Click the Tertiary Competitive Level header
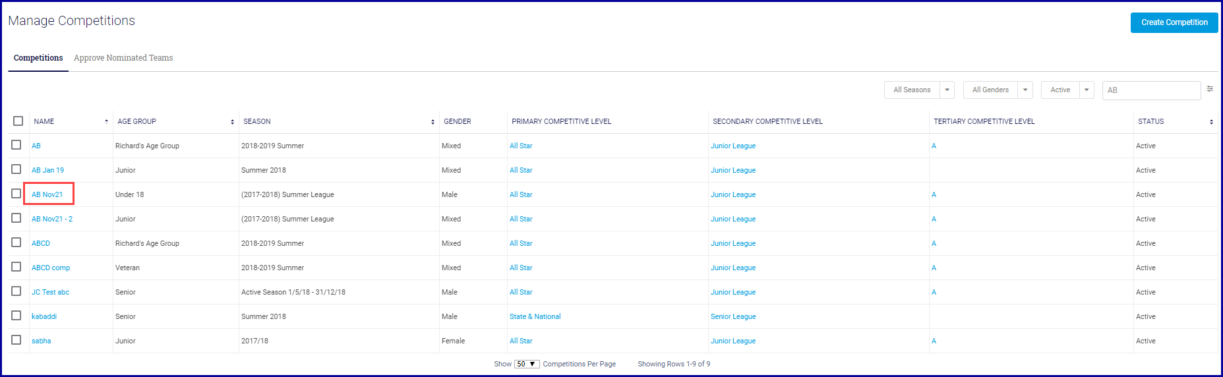Viewport: 1223px width, 377px height. (984, 121)
